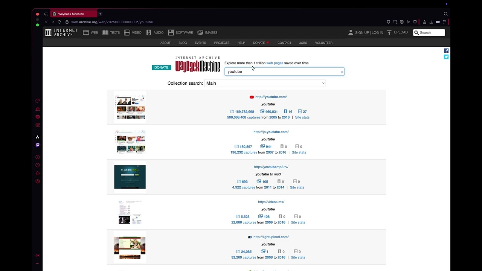
Task: Open the downloads icon in toolbar
Action: point(431,22)
